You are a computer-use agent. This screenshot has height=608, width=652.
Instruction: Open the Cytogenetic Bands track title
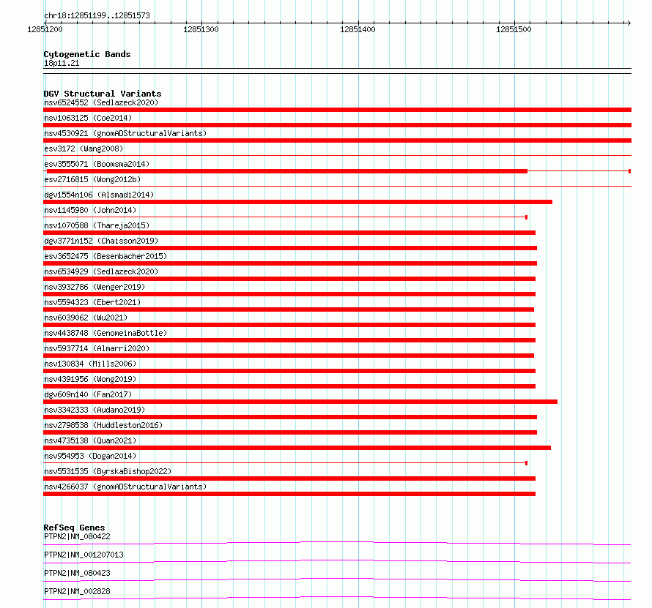[x=87, y=54]
